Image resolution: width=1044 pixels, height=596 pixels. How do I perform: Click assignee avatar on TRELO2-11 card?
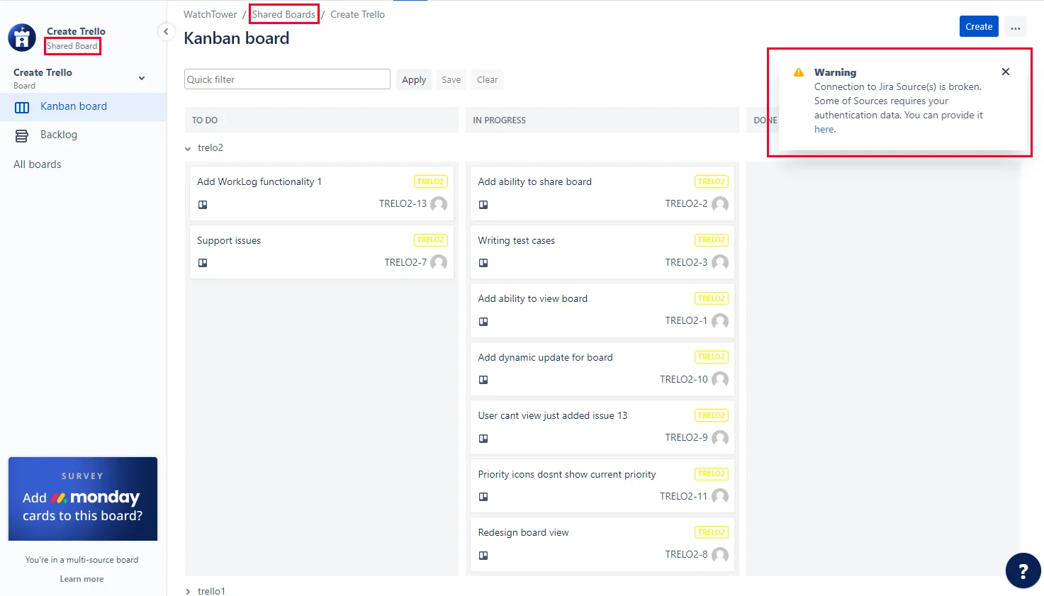pos(720,496)
